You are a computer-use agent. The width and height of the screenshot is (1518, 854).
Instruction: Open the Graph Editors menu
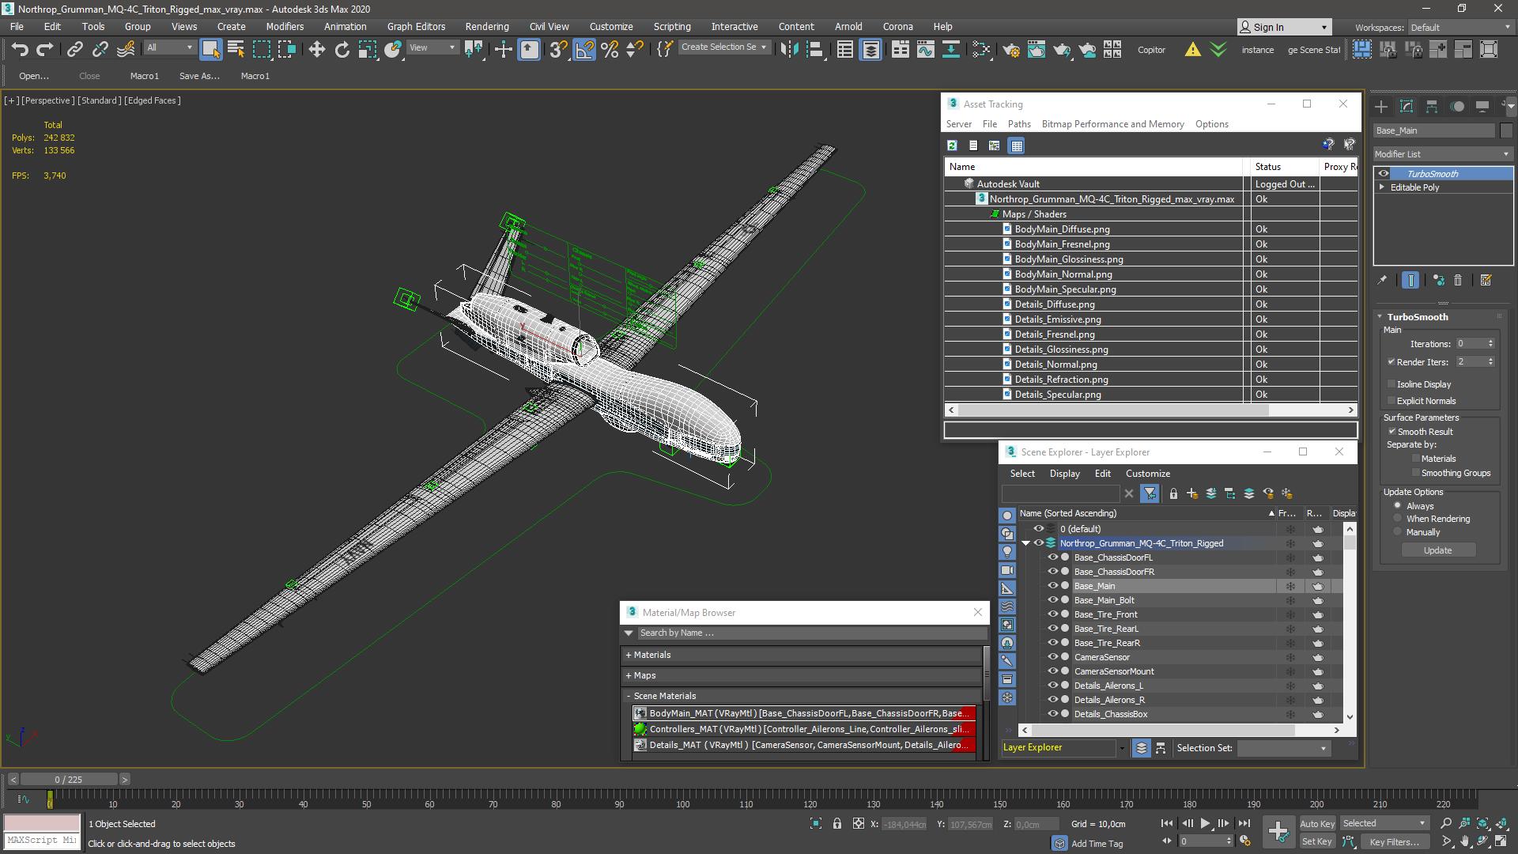pyautogui.click(x=416, y=26)
